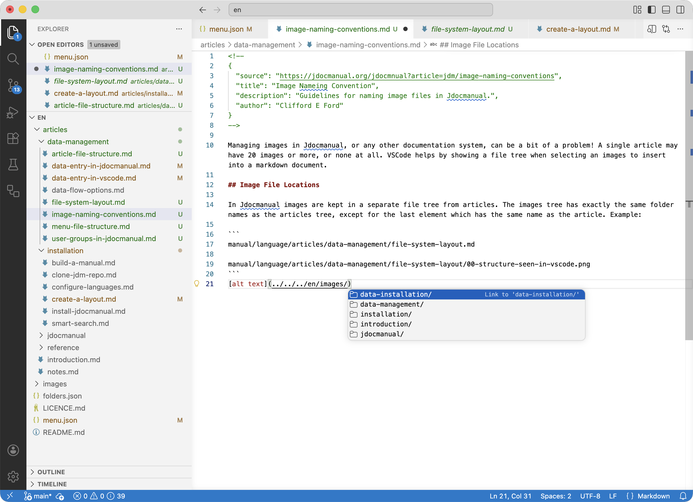Switch to the file-system-layout.md tab
693x502 pixels.
(471, 29)
